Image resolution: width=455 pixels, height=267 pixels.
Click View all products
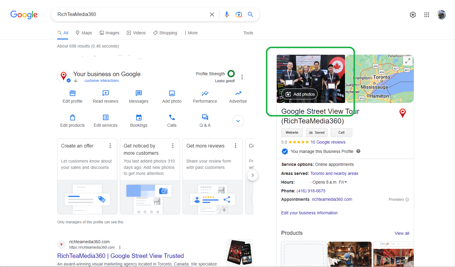(x=402, y=233)
